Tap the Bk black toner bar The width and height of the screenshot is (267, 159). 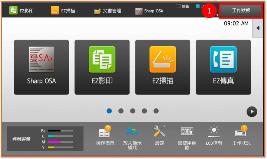coord(60,131)
